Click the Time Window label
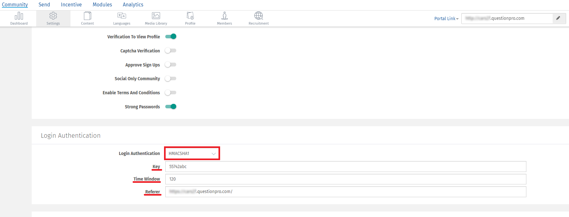The height and width of the screenshot is (217, 569). 147,179
